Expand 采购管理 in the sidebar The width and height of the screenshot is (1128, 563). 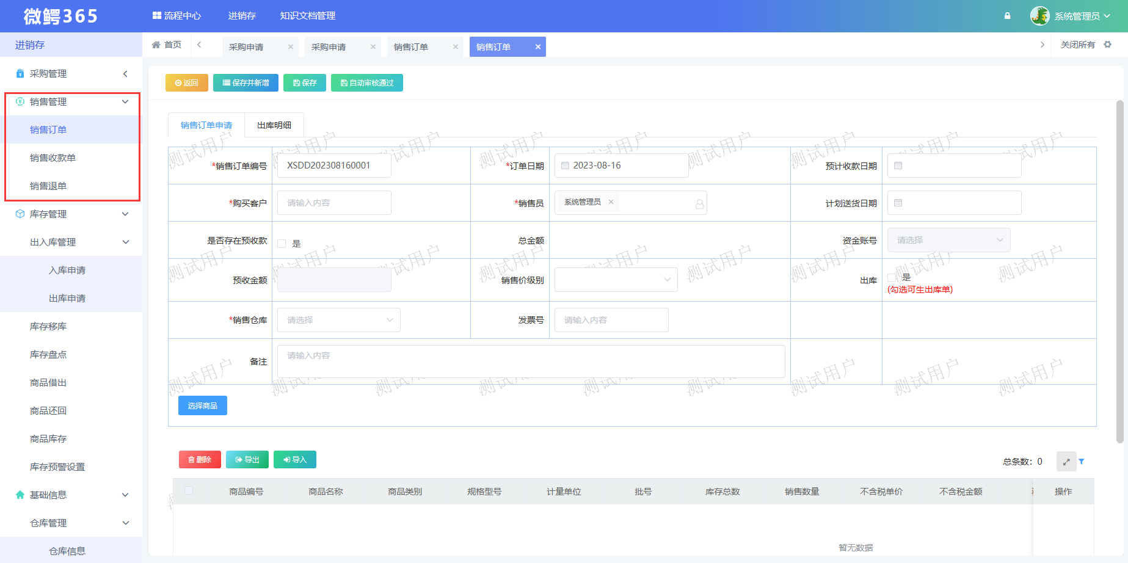71,74
